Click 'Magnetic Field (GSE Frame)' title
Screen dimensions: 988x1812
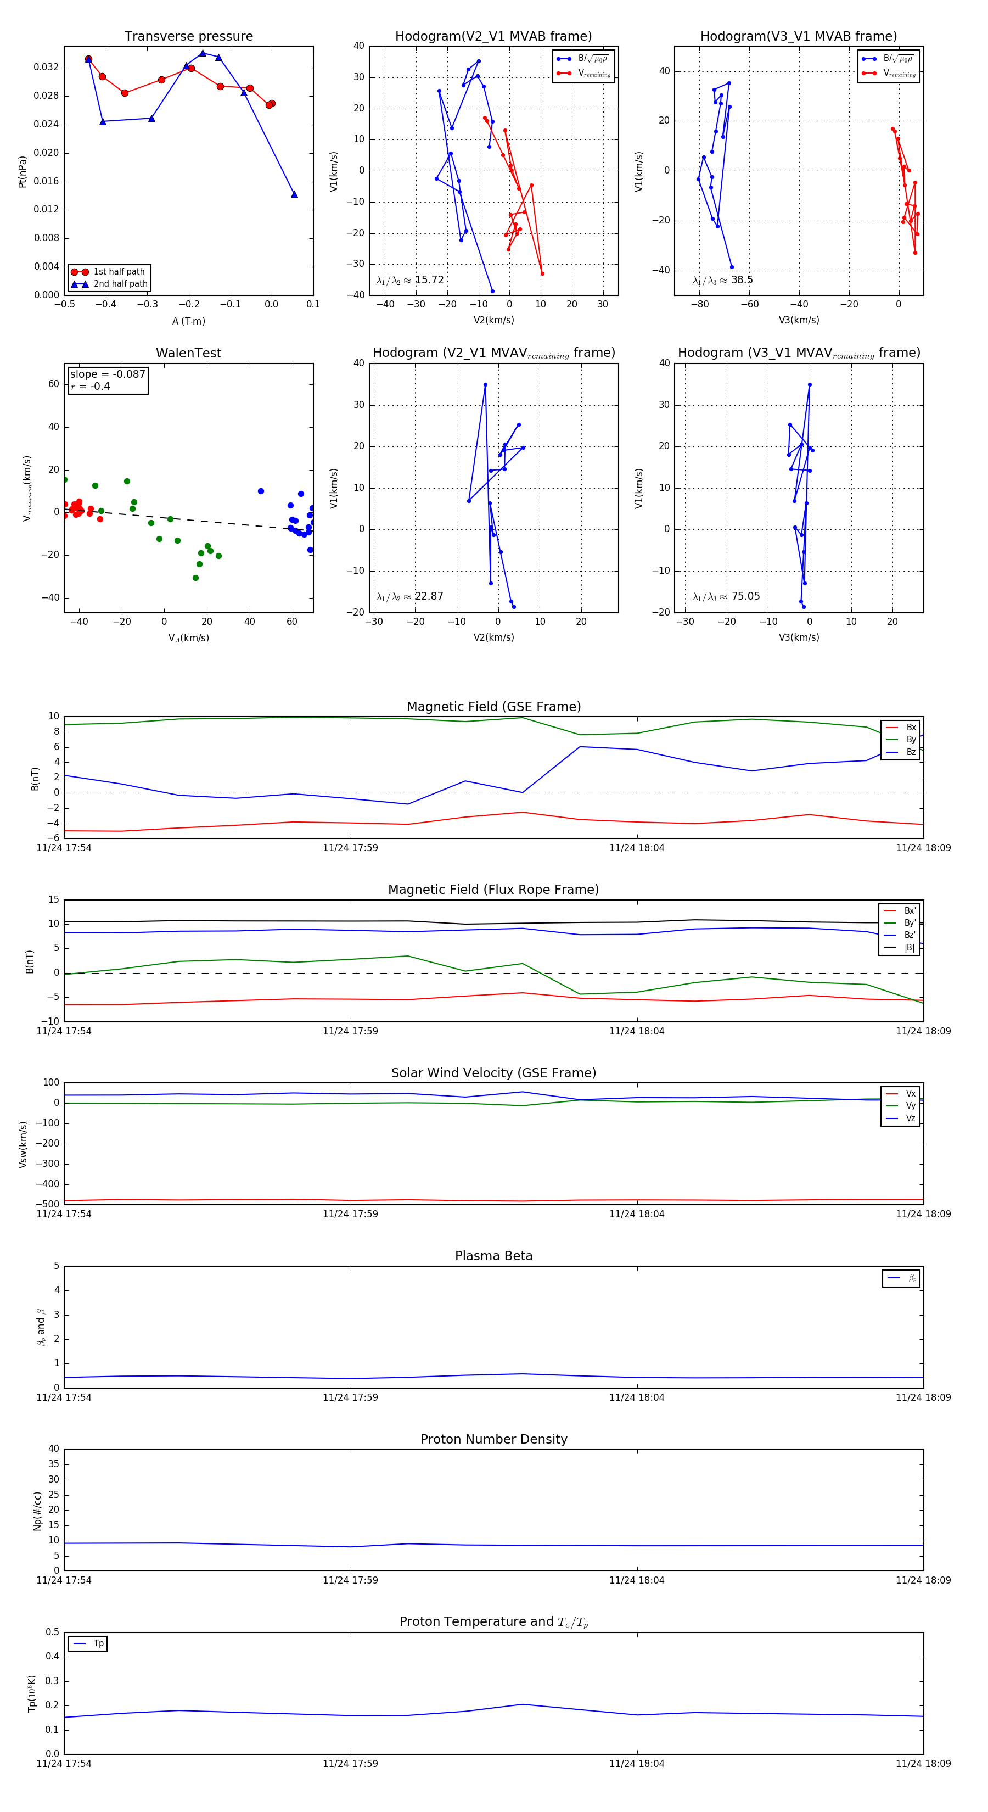click(x=493, y=707)
